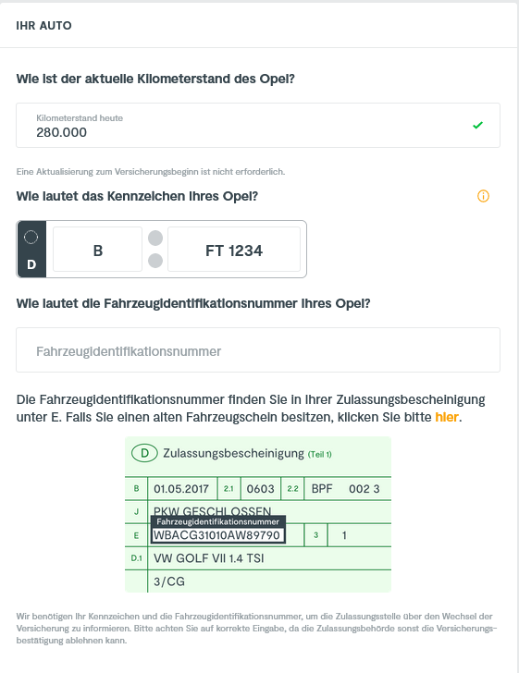Click the D country code on license plate
519x673 pixels.
click(31, 264)
